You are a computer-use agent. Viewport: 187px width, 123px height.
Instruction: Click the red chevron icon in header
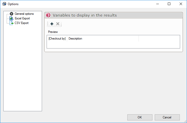(48, 15)
